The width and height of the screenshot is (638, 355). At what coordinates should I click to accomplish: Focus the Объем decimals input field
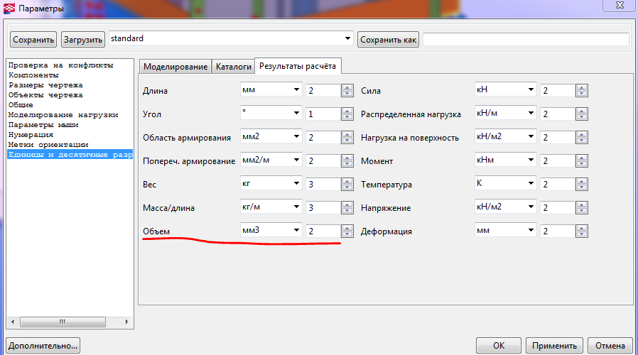323,231
